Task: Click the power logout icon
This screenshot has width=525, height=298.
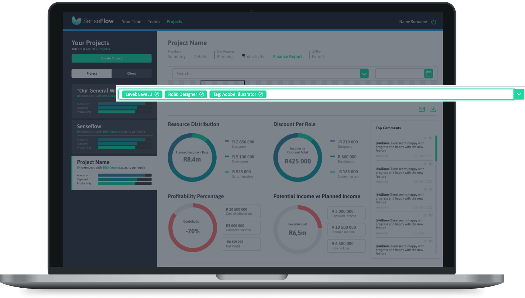Action: (434, 22)
